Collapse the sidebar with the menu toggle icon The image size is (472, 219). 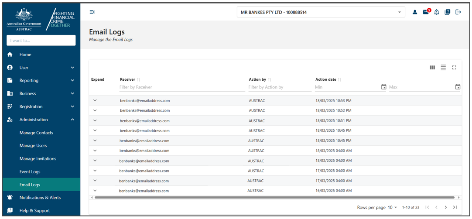pyautogui.click(x=92, y=12)
